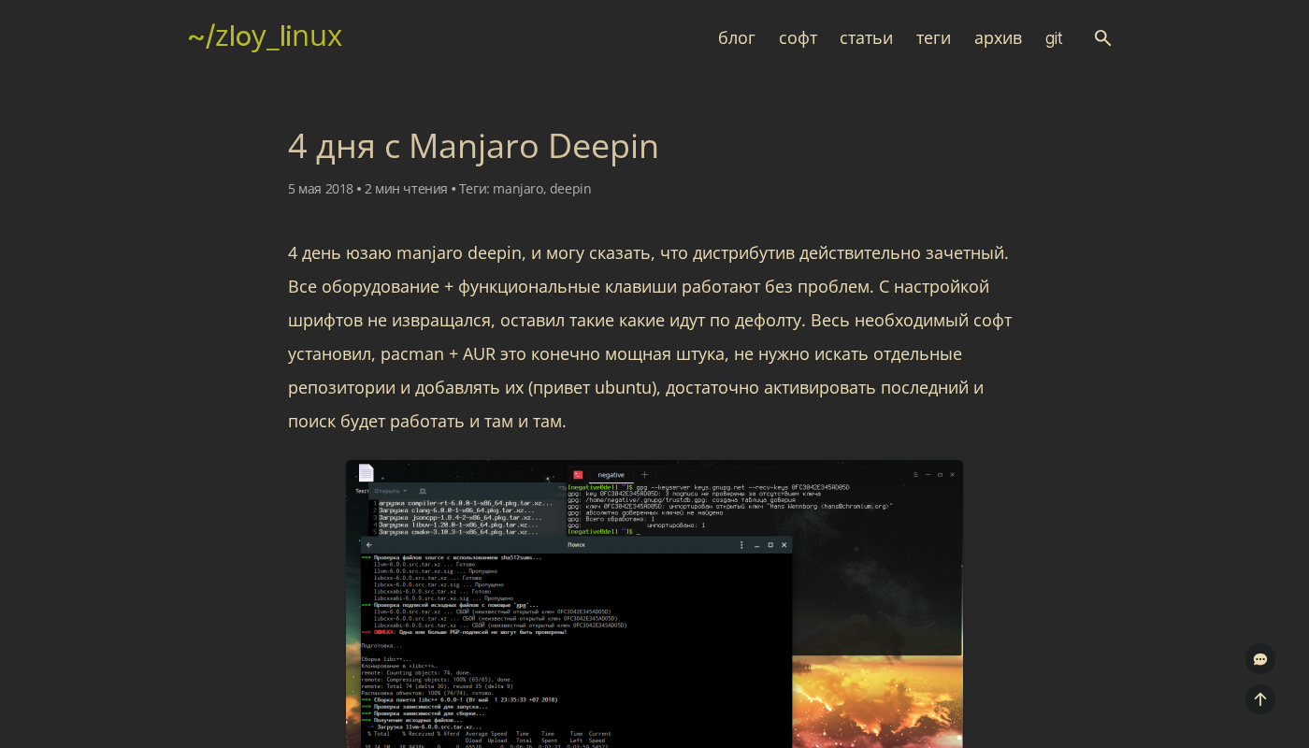
Task: Open the git link in navigation
Action: point(1054,38)
